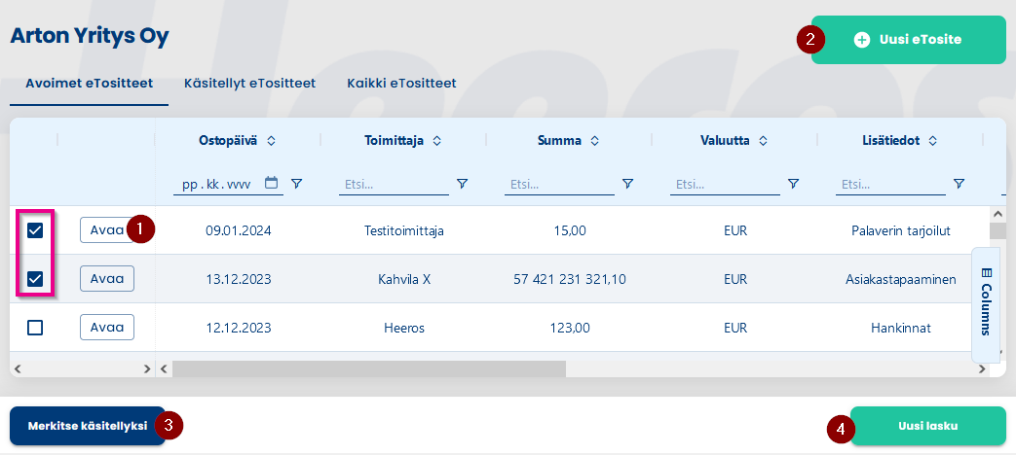Screen dimensions: 1016x455
Task: Switch to Kaikki eTositteet tab
Action: click(401, 84)
